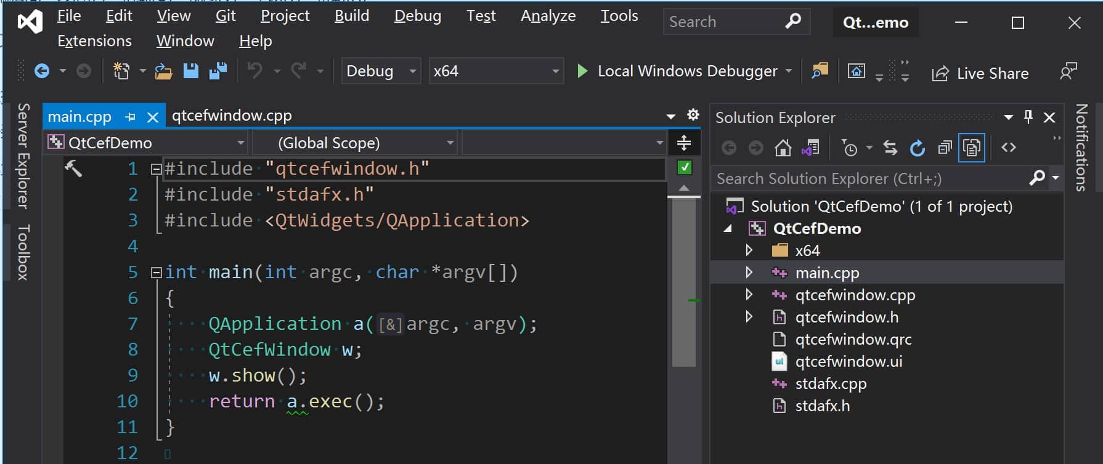The width and height of the screenshot is (1103, 464).
Task: Click the Undo arrow icon
Action: point(254,71)
